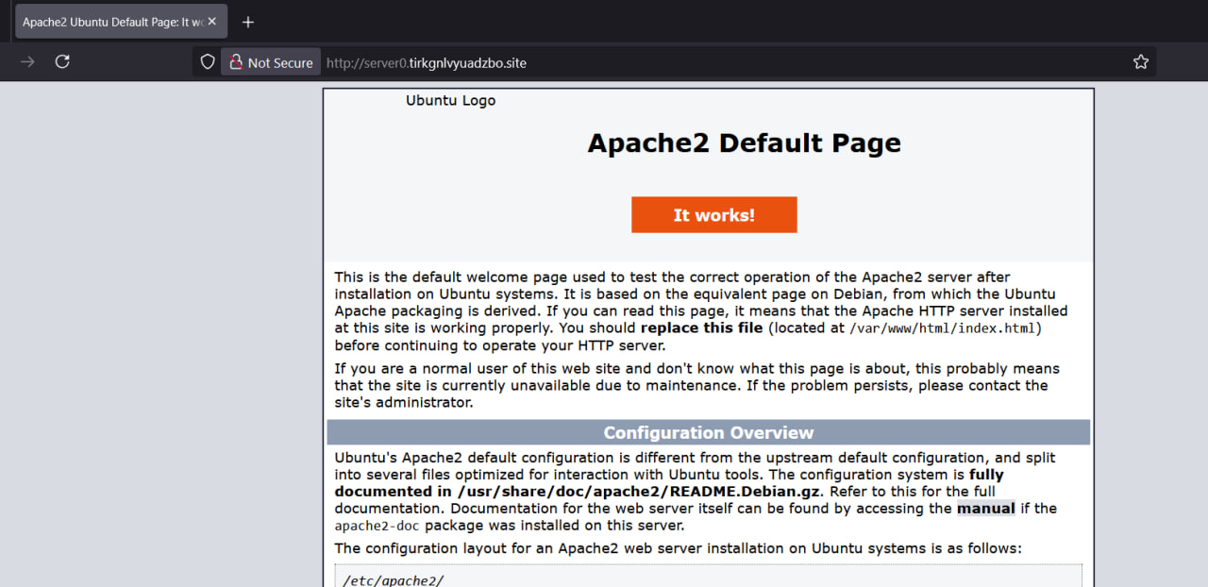Click the bold text 'replace this file'
This screenshot has width=1208, height=587.
702,328
